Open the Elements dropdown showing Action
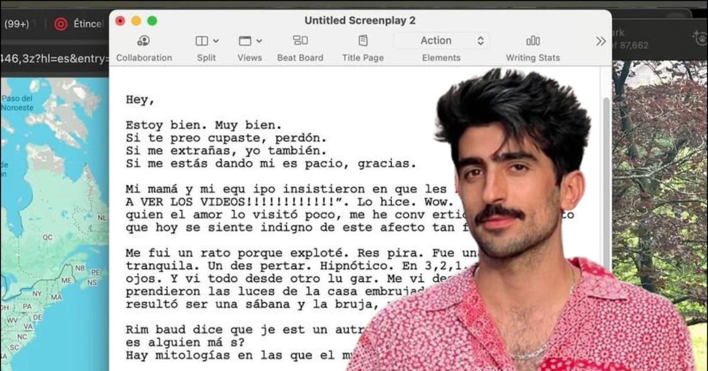Image resolution: width=708 pixels, height=371 pixels. tap(441, 41)
